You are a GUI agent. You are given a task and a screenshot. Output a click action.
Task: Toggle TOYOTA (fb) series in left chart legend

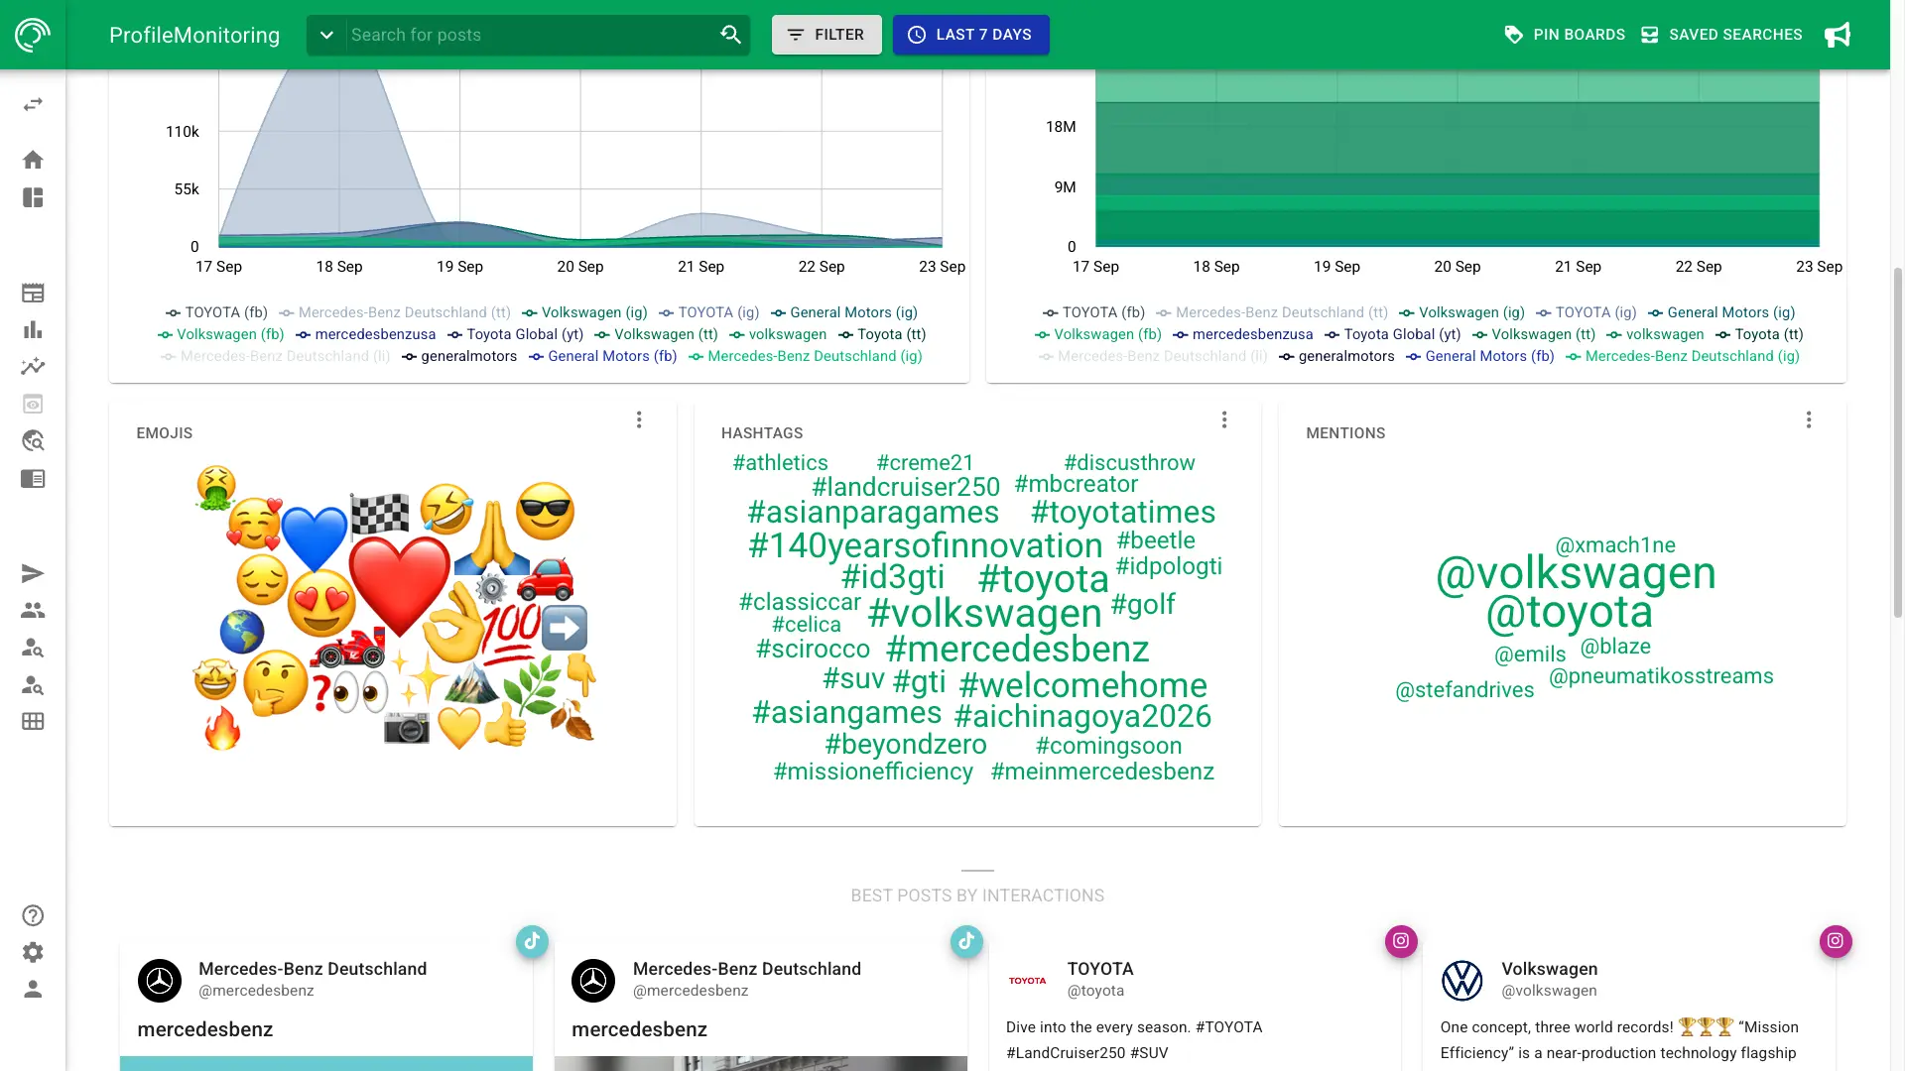point(216,312)
